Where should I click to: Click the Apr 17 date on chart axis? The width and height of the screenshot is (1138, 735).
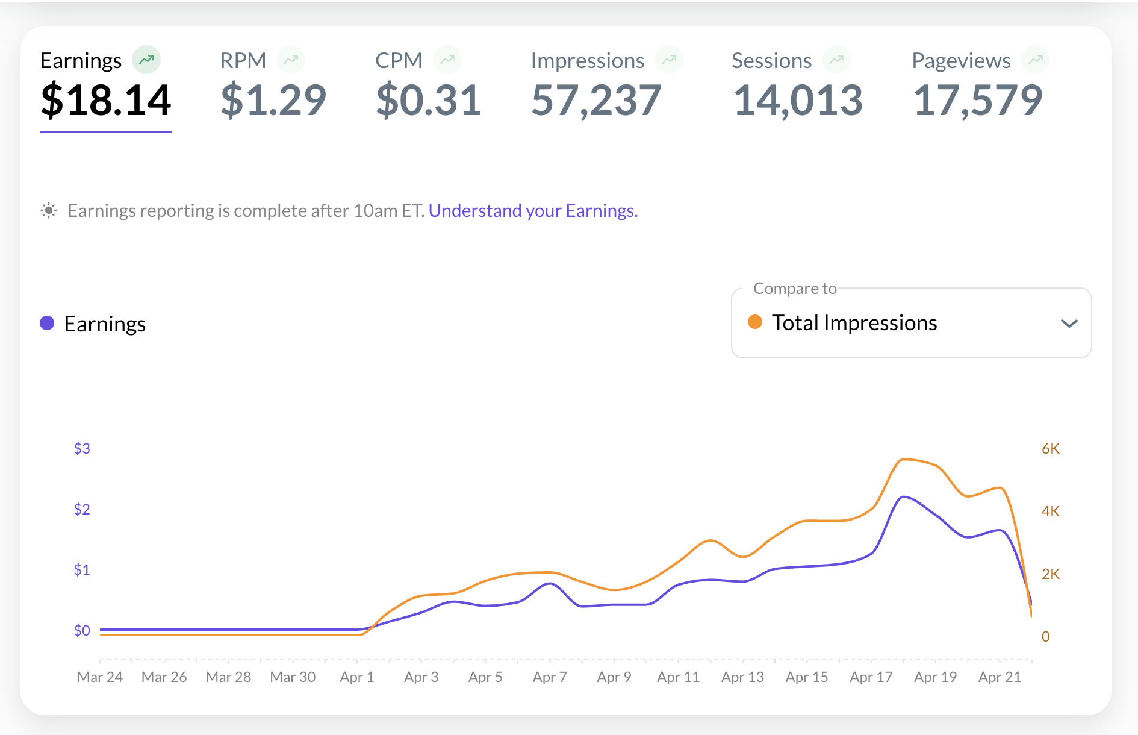871,677
